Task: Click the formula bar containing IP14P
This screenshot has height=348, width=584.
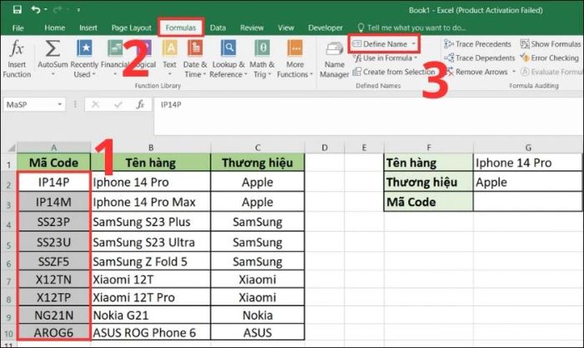Action: pos(368,115)
